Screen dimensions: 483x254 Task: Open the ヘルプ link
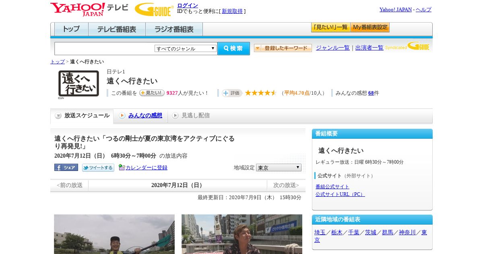(423, 10)
